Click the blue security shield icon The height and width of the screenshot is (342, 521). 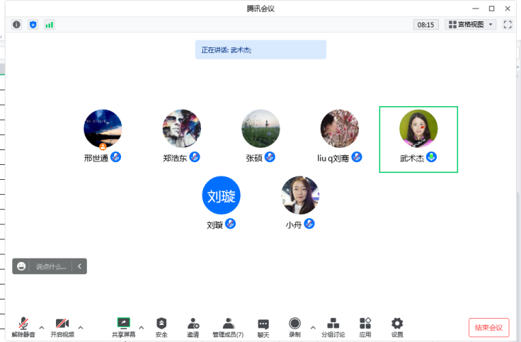point(33,25)
